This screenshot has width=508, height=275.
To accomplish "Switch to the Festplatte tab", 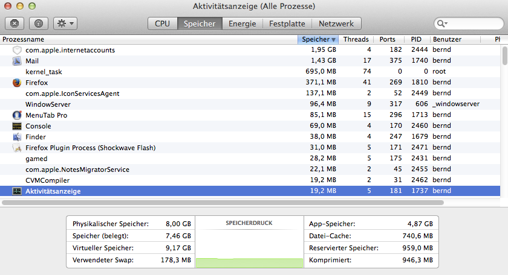I will (287, 24).
